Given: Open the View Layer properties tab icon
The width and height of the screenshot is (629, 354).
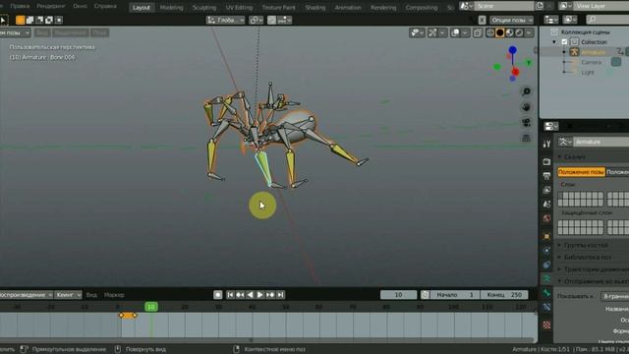Looking at the screenshot, I should tap(546, 190).
